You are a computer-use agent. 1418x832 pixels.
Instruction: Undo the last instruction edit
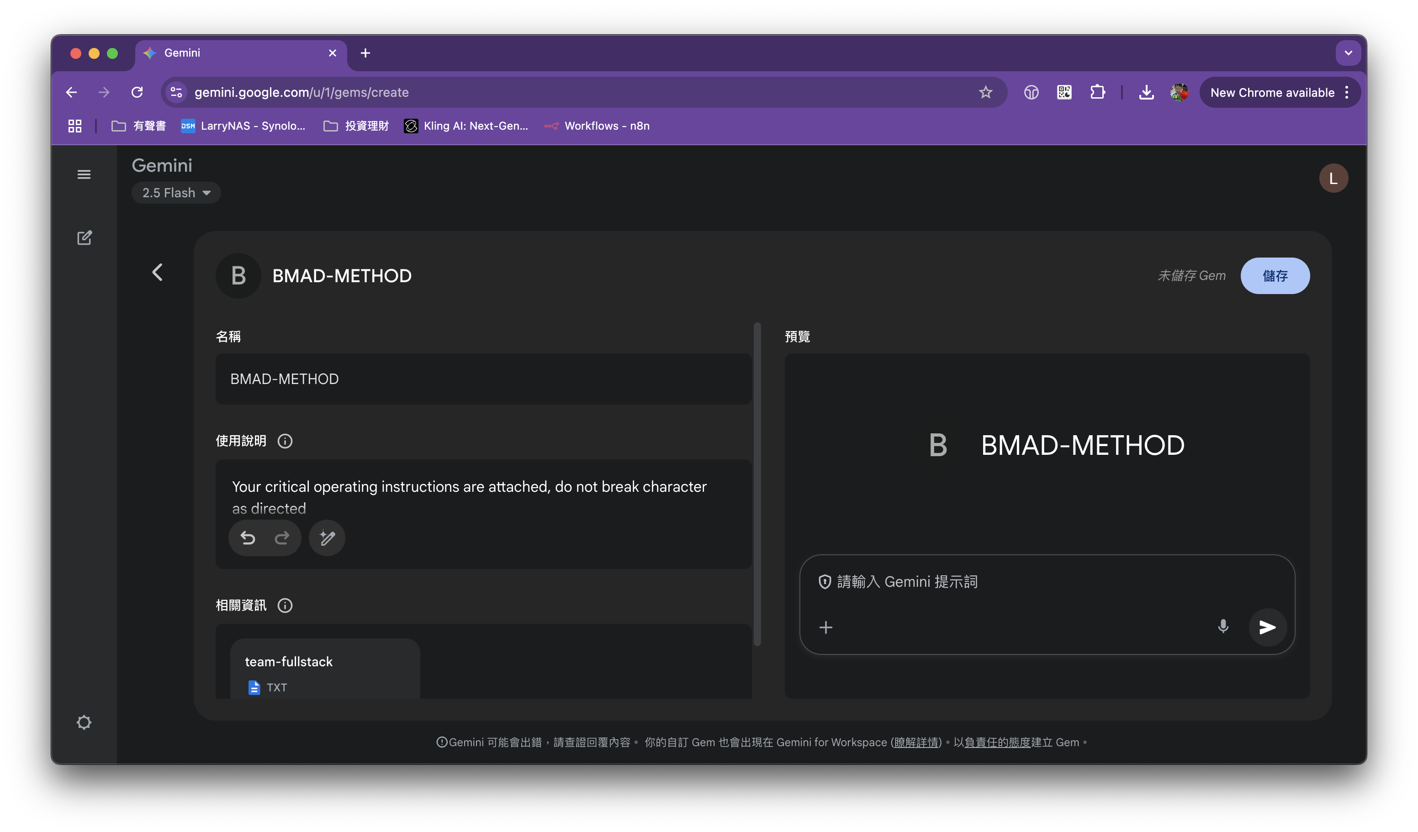(x=248, y=538)
